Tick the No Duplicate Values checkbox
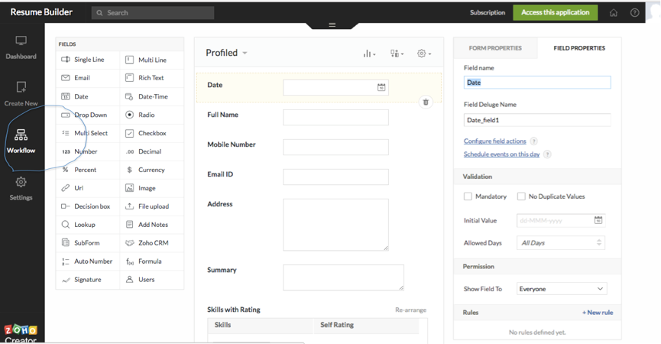 (x=521, y=196)
